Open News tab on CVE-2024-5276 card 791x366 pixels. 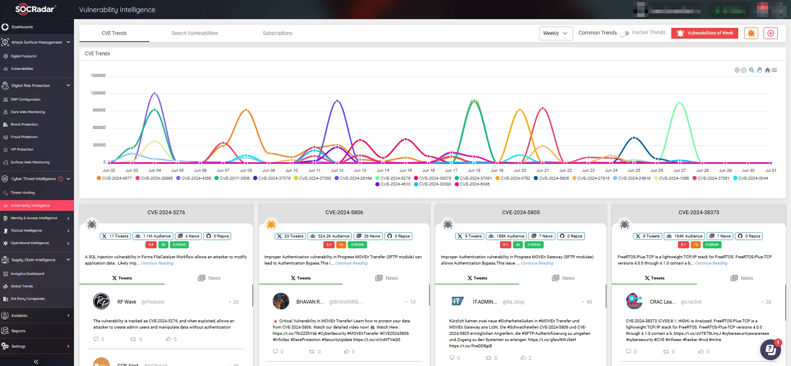click(x=209, y=278)
